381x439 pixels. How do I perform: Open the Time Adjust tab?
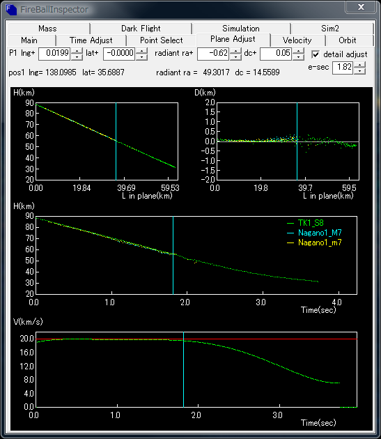(91, 40)
